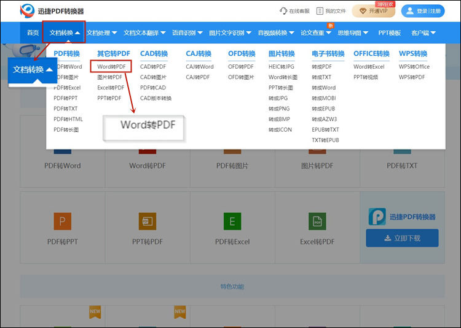This screenshot has width=461, height=328.
Task: Select 转成AZW3 option
Action: (x=325, y=120)
